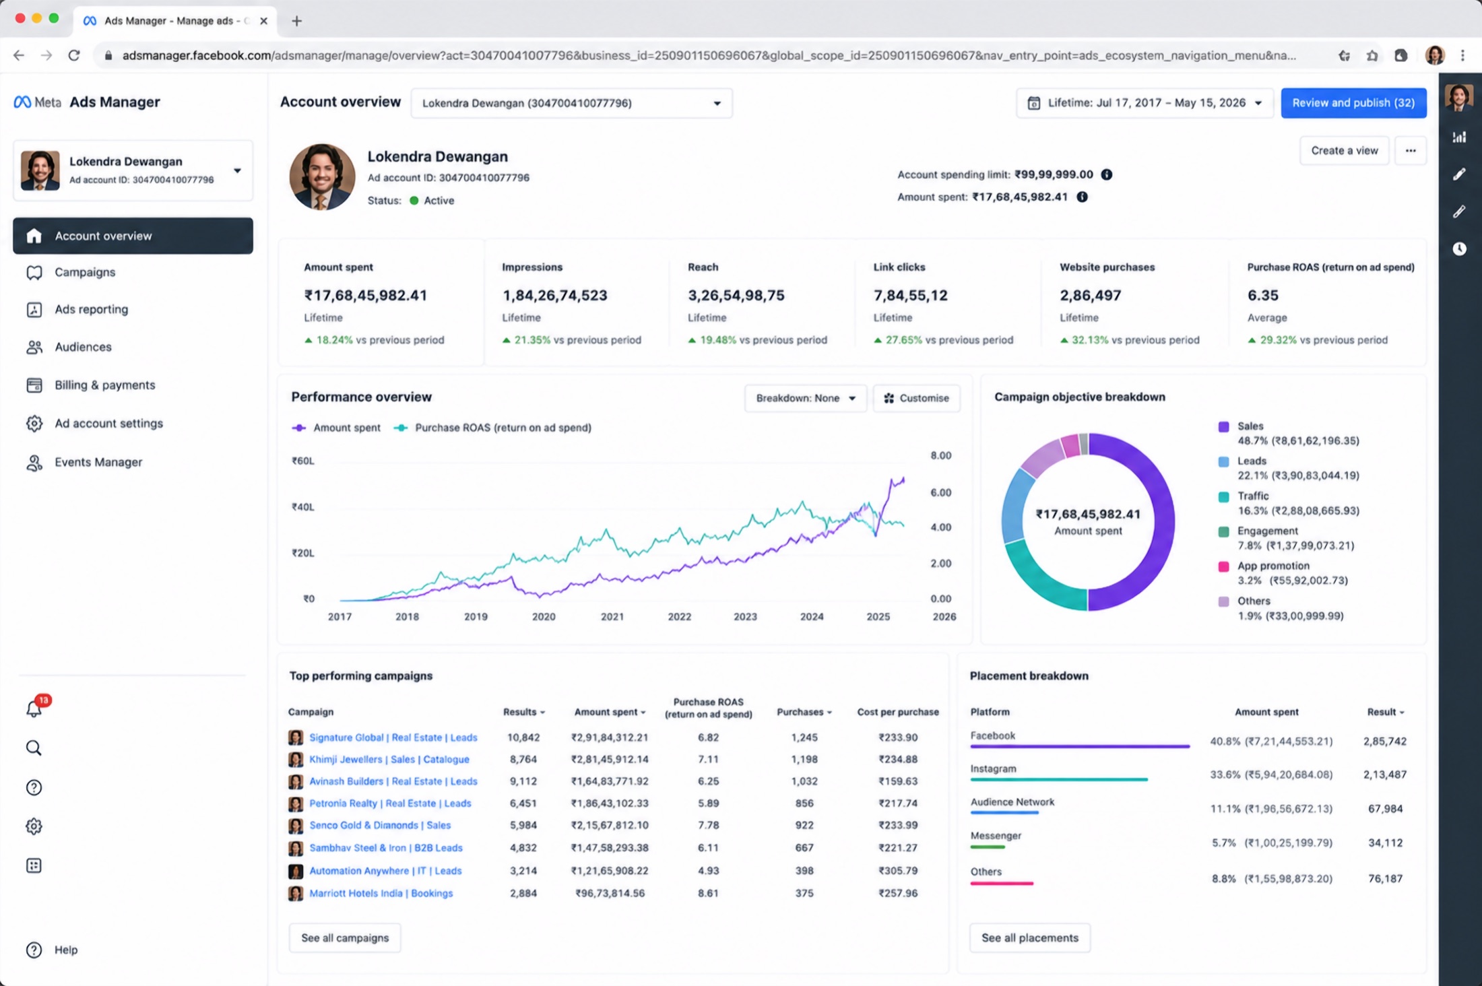This screenshot has width=1482, height=986.
Task: Reload the page in browser toolbar
Action: 74,55
